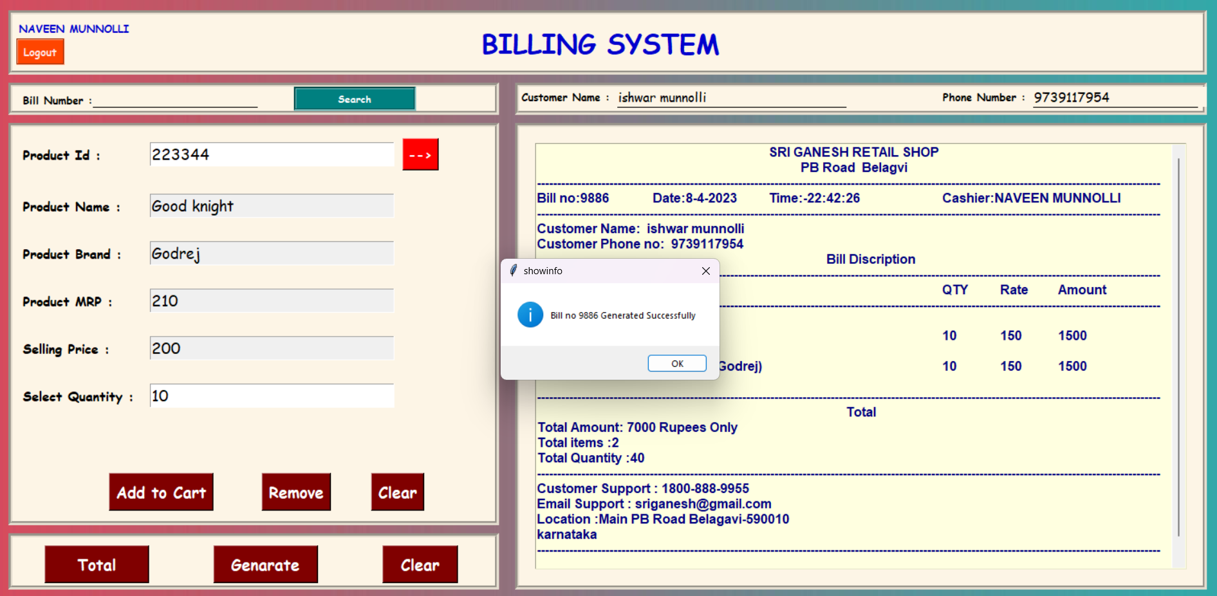Click the Select Quantity field
Screen dimensions: 1217x596
[272, 396]
